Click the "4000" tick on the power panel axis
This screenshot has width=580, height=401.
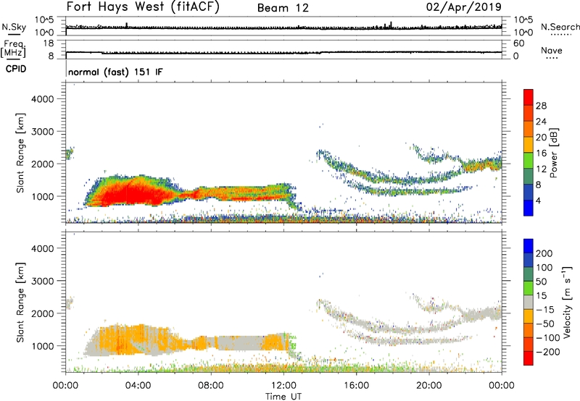click(43, 99)
